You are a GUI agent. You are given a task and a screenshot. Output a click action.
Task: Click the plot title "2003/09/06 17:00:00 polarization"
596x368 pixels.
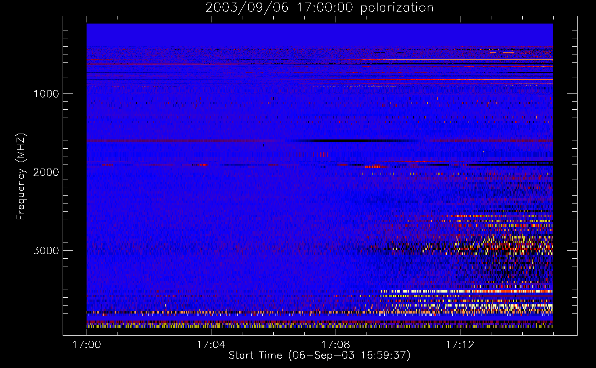click(x=319, y=8)
